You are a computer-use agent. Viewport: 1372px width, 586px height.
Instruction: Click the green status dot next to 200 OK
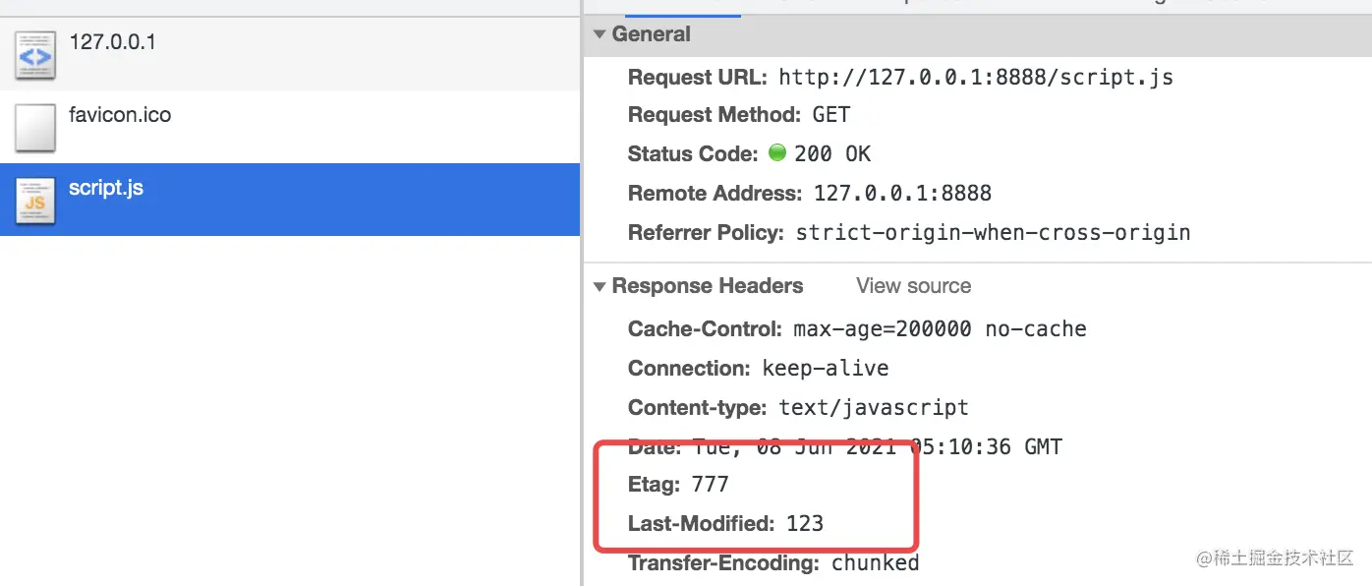(777, 153)
